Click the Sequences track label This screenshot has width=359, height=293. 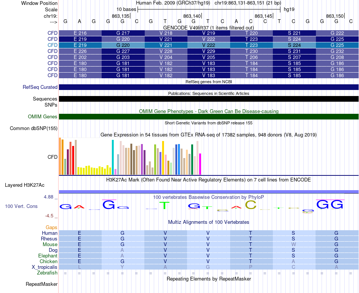pos(45,99)
